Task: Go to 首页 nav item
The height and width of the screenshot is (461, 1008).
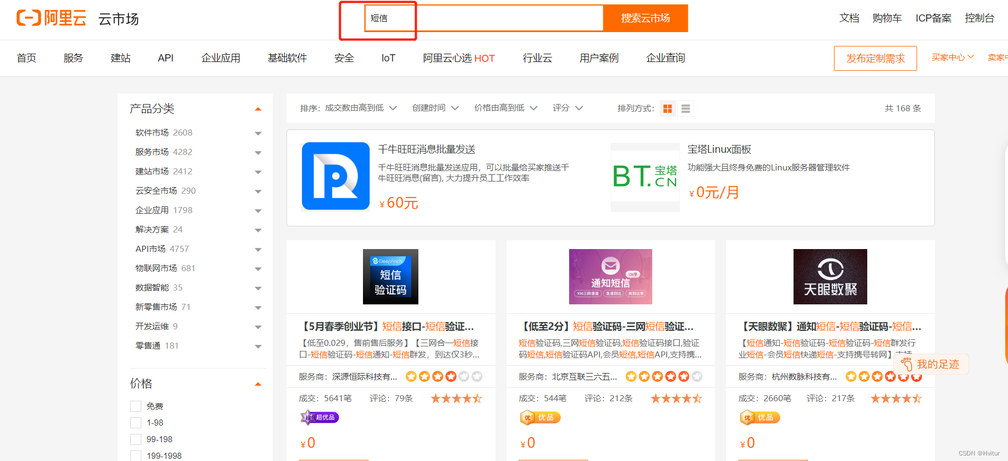Action: point(27,58)
